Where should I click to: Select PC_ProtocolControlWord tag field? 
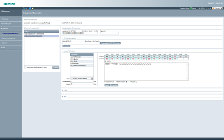coord(82,66)
